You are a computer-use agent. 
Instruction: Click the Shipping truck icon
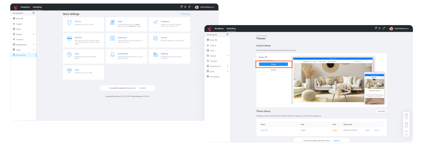pyautogui.click(x=155, y=54)
